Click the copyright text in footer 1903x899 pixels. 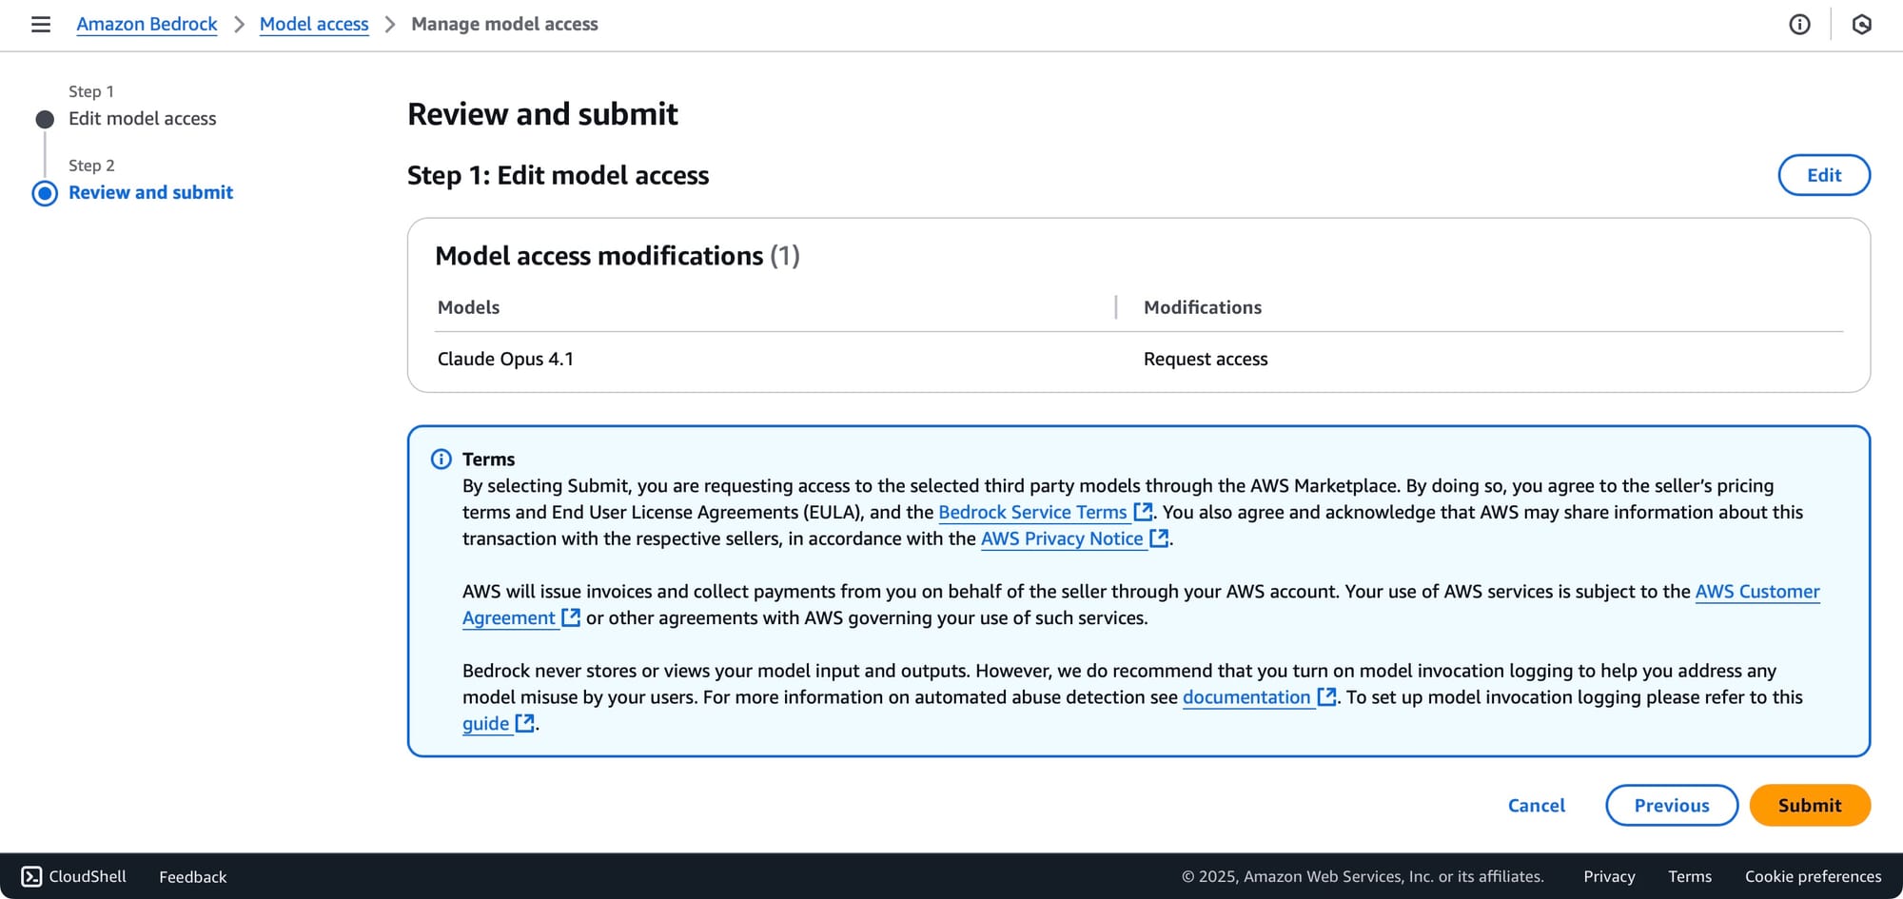(x=1363, y=876)
